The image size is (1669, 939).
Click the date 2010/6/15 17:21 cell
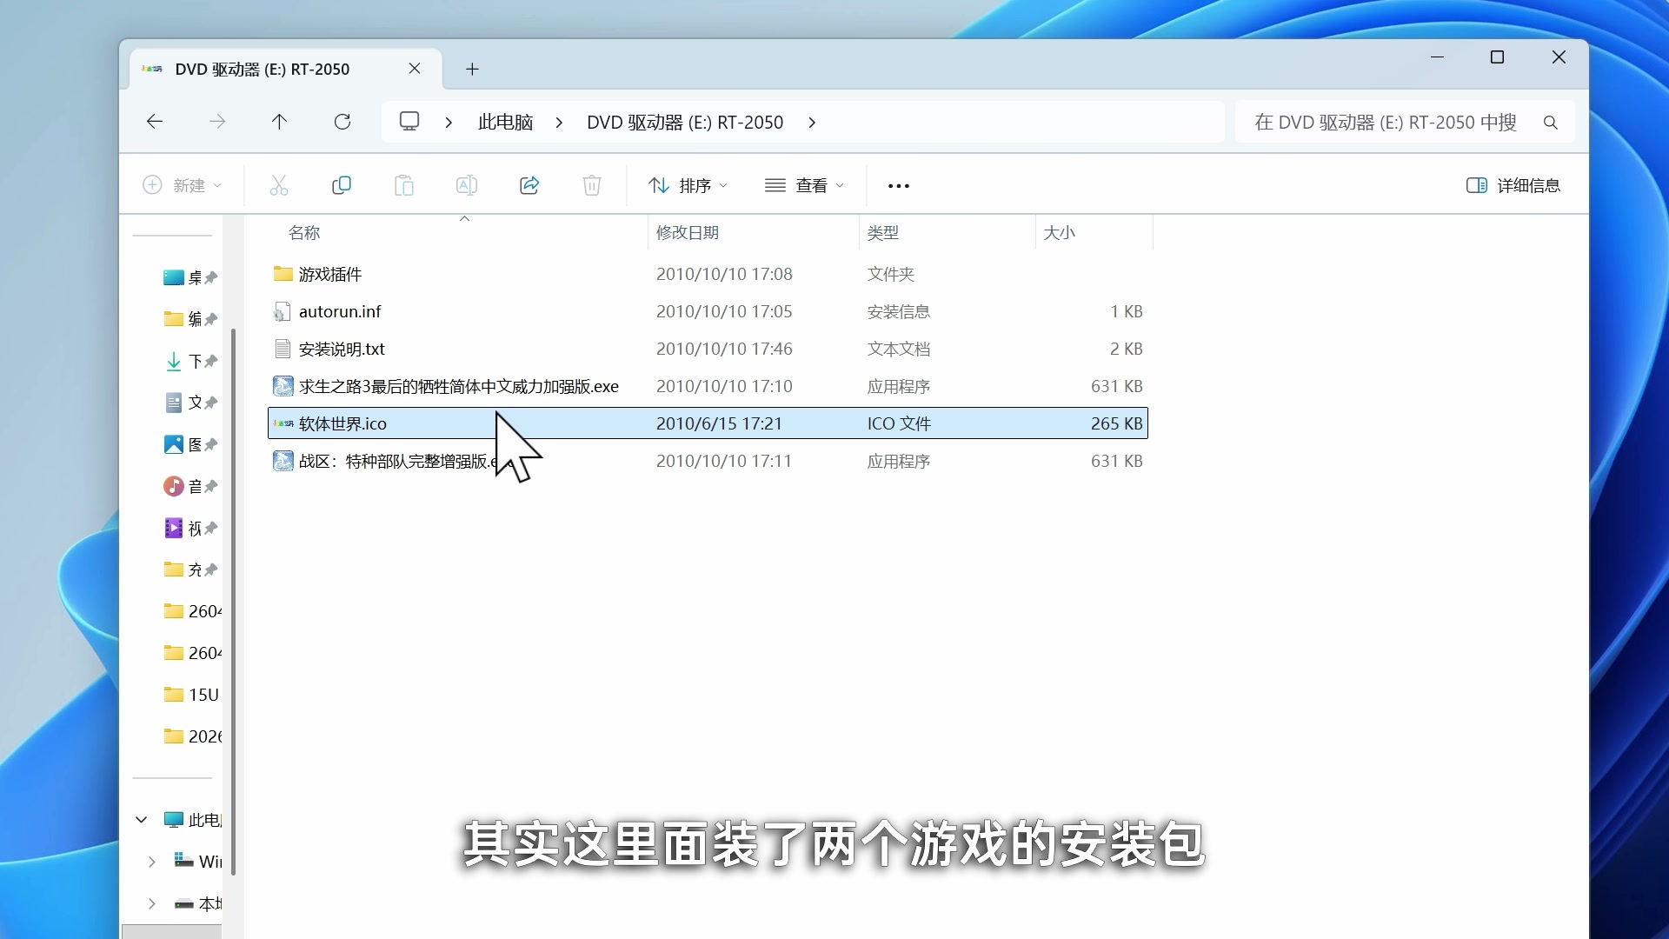(719, 423)
